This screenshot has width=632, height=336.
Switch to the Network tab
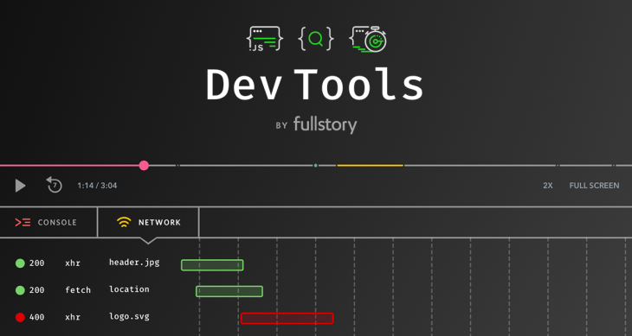tap(148, 222)
